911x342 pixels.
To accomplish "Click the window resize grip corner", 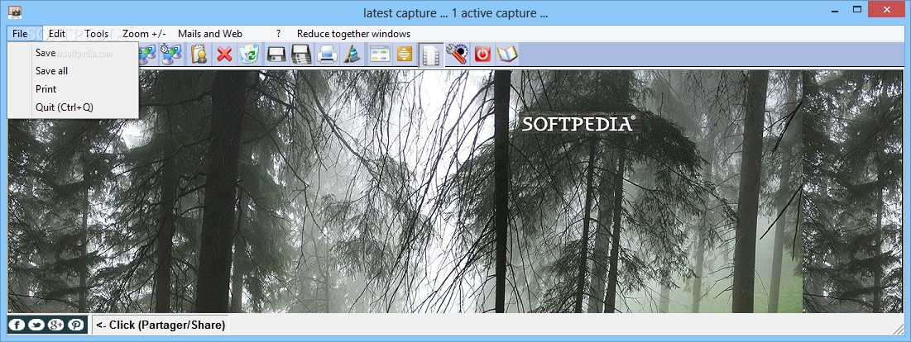I will (899, 329).
